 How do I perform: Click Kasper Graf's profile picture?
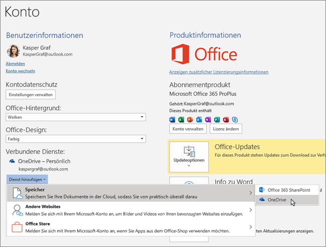(x=14, y=51)
